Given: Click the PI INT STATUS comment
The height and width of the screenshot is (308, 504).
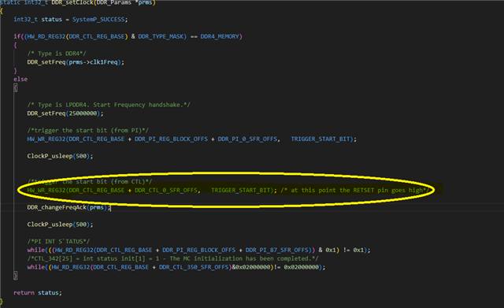Looking at the screenshot, I should pyautogui.click(x=58, y=242).
